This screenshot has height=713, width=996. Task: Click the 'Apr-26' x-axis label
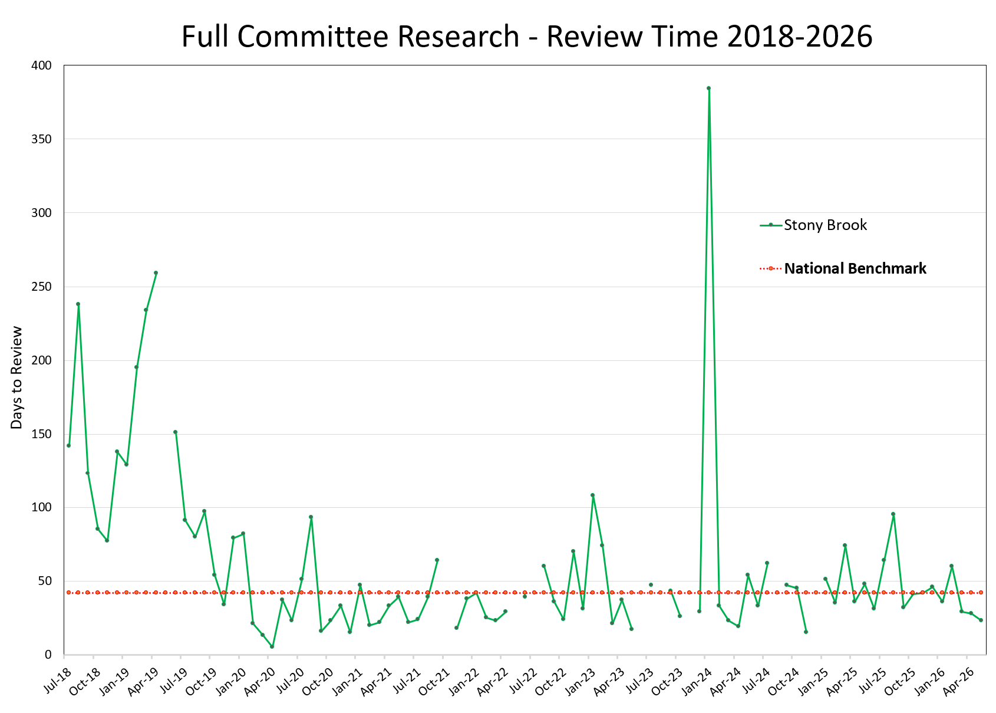pyautogui.click(x=959, y=681)
